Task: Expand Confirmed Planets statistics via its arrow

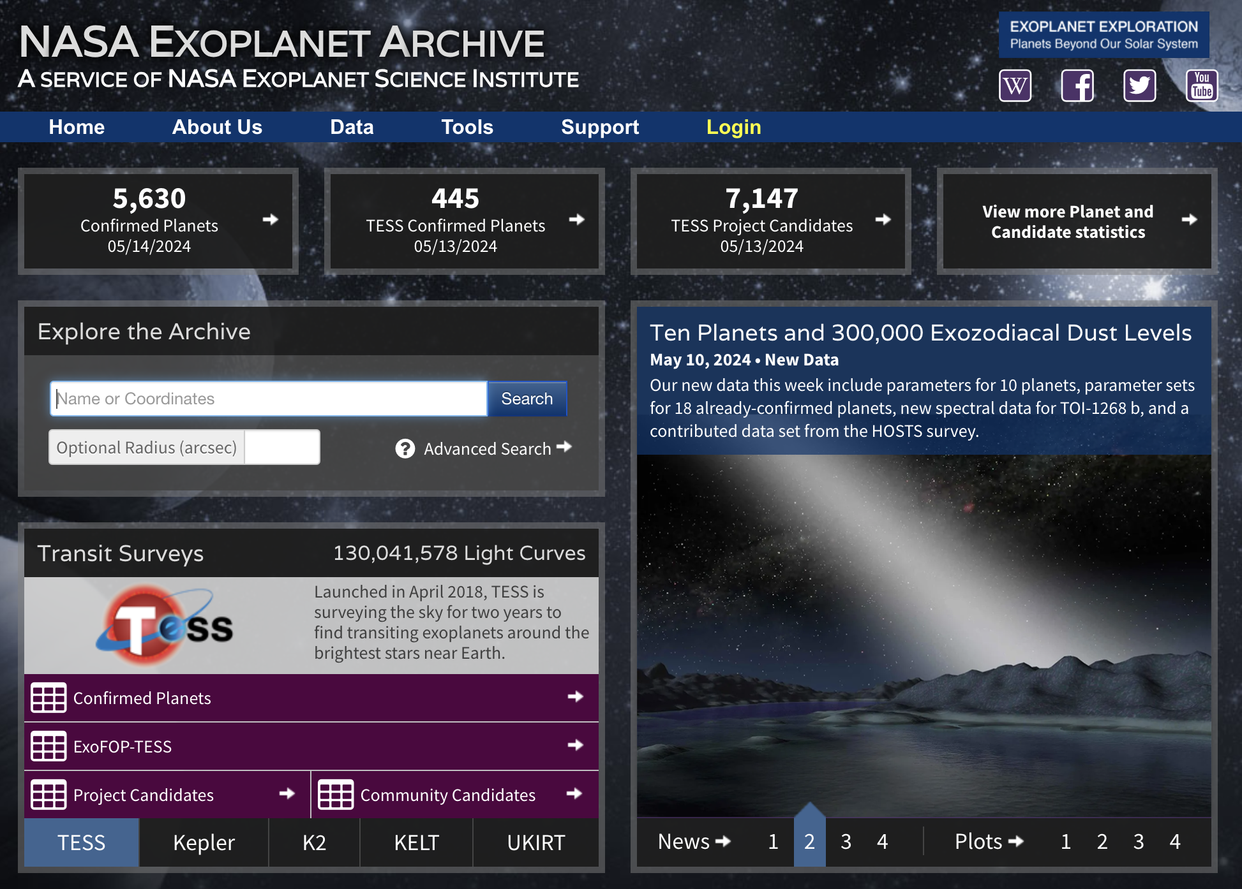Action: 271,219
